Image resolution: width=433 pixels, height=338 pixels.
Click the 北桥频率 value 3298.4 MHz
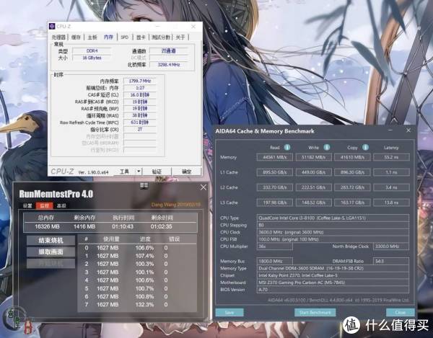[x=168, y=65]
